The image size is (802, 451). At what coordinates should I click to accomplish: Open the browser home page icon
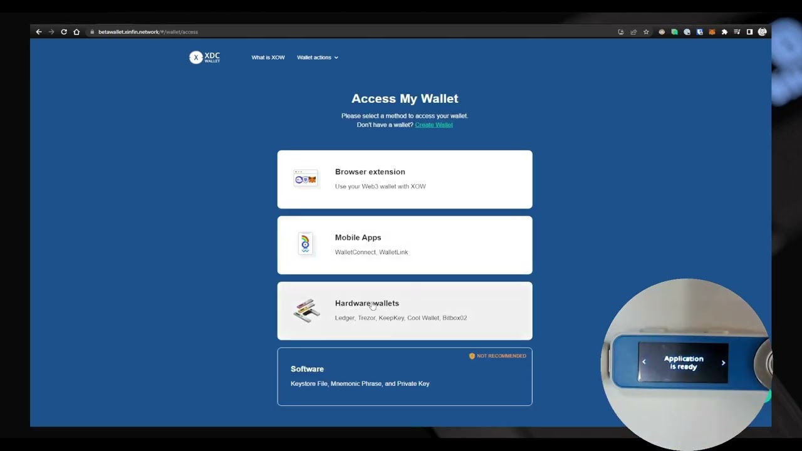pos(76,32)
